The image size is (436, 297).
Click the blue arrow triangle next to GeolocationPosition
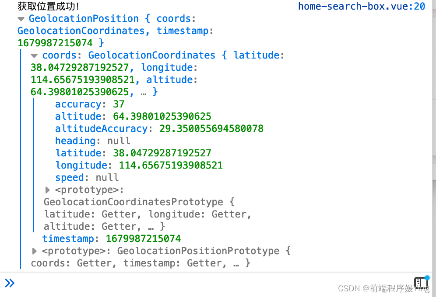(x=21, y=19)
